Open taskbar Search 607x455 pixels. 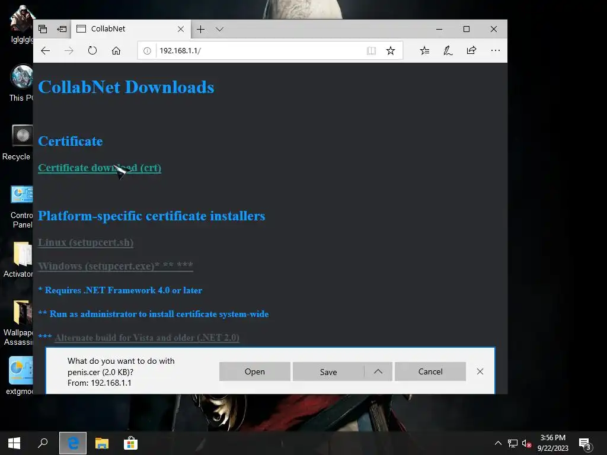point(43,443)
